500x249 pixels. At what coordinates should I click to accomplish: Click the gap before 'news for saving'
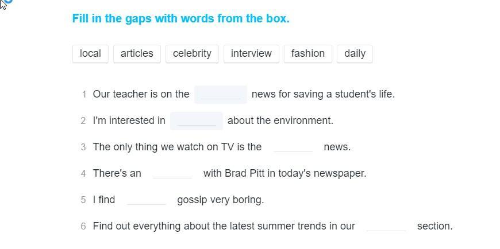221,94
